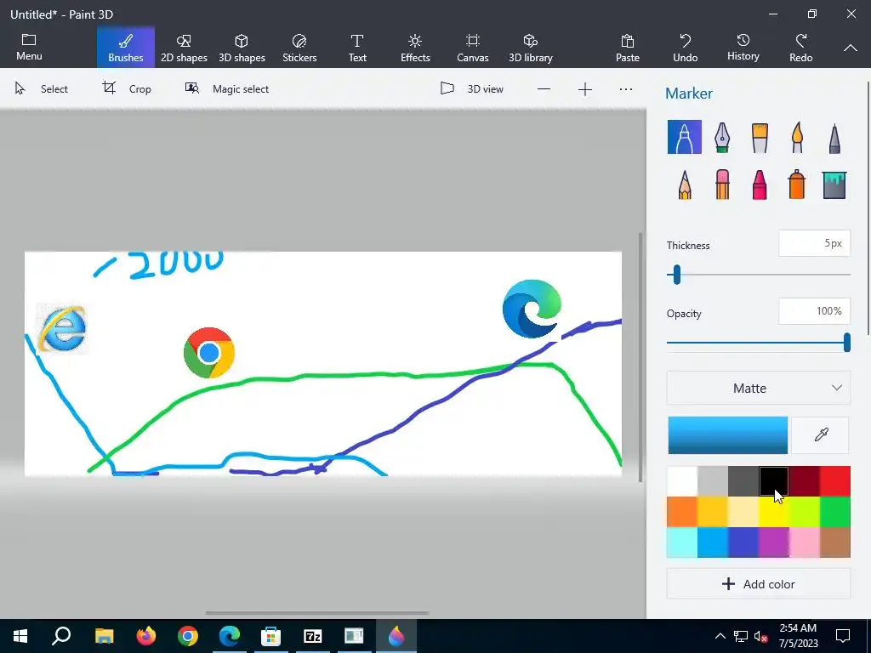Image resolution: width=871 pixels, height=653 pixels.
Task: Click the Thickness value field
Action: click(814, 243)
